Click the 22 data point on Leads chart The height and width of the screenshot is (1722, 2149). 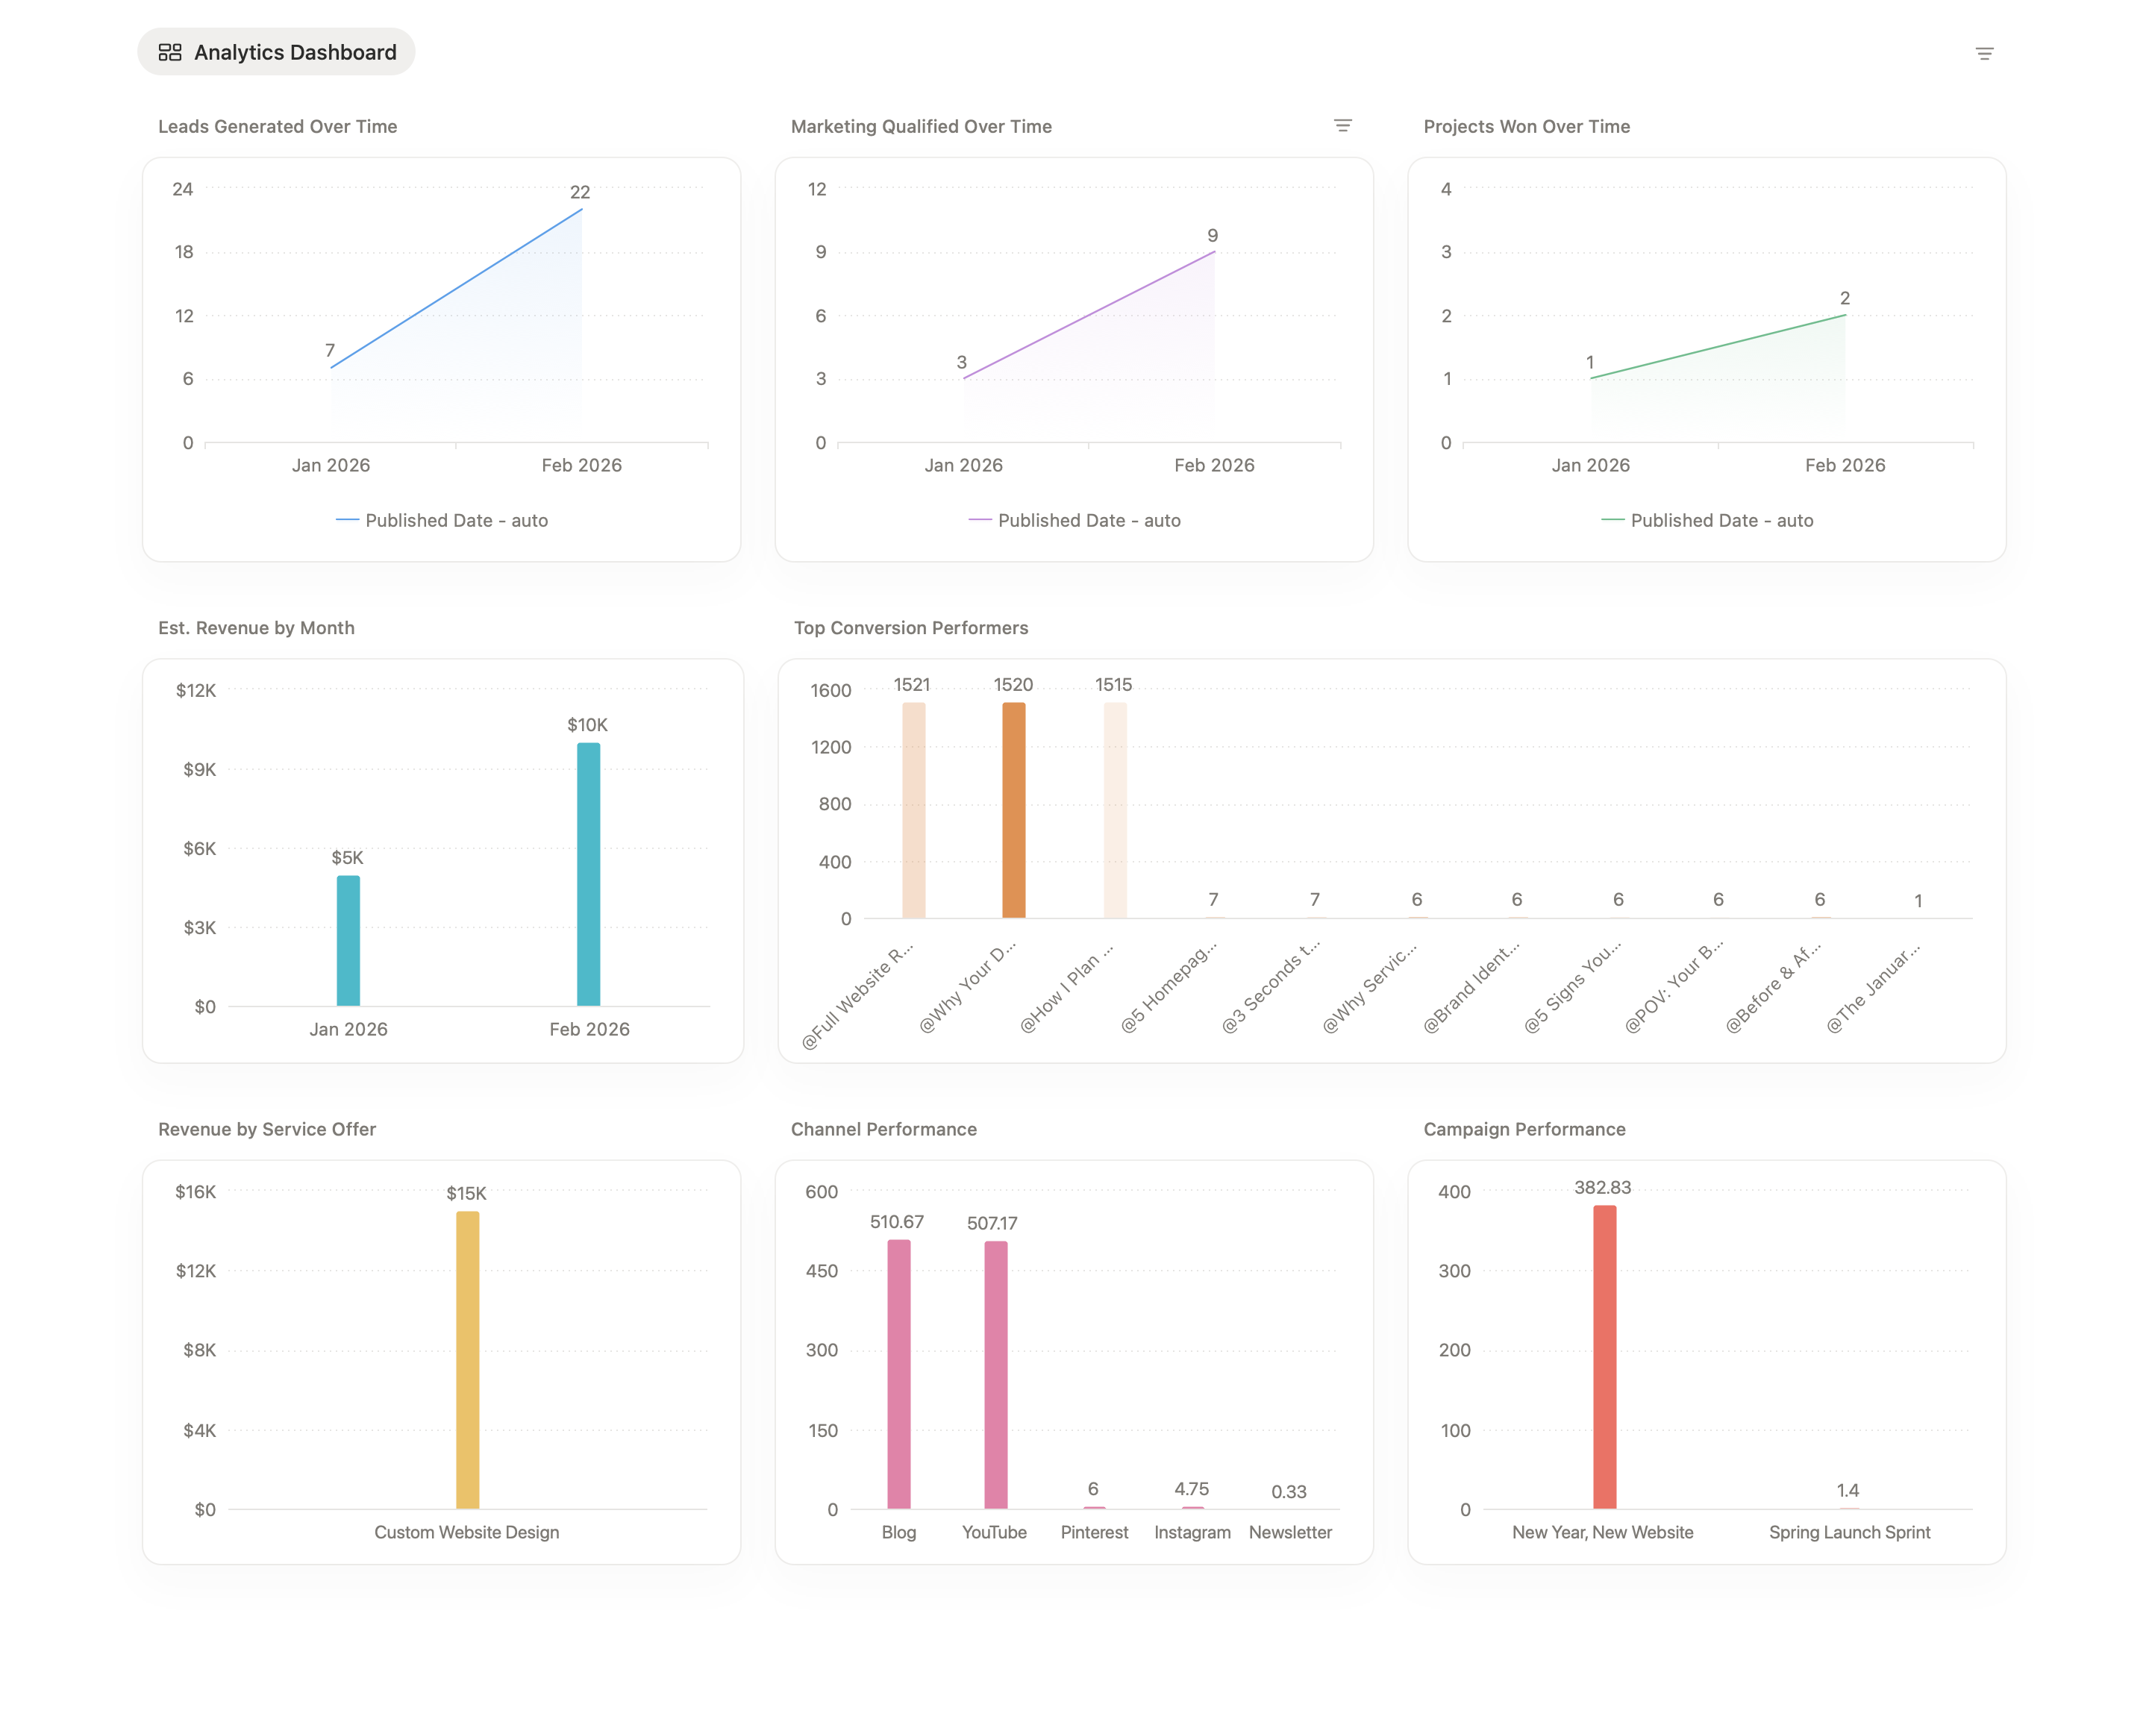coord(582,209)
